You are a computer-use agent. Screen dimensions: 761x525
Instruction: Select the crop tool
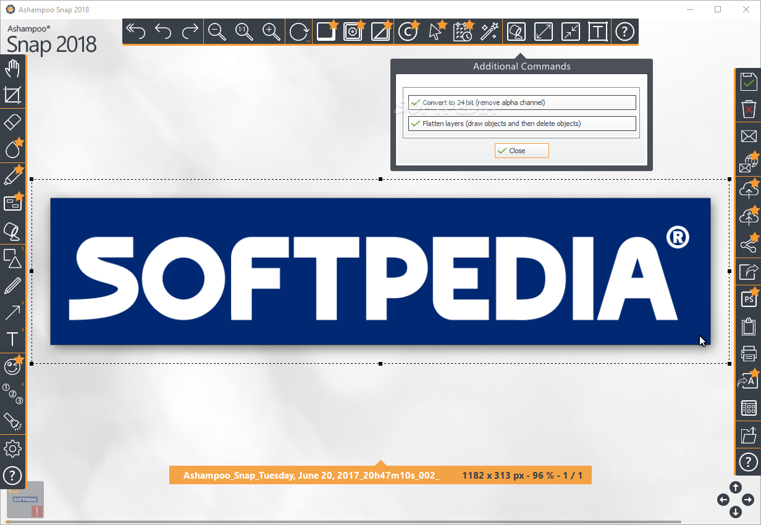click(x=12, y=95)
